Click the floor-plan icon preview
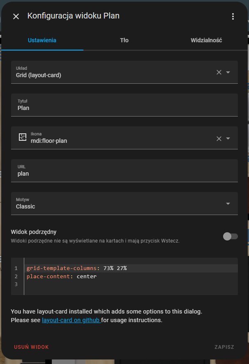 click(23, 137)
